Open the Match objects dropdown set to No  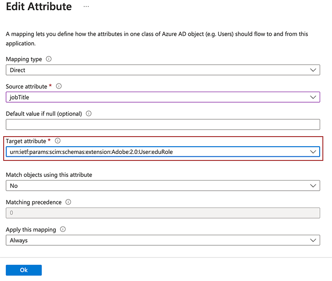(156, 186)
